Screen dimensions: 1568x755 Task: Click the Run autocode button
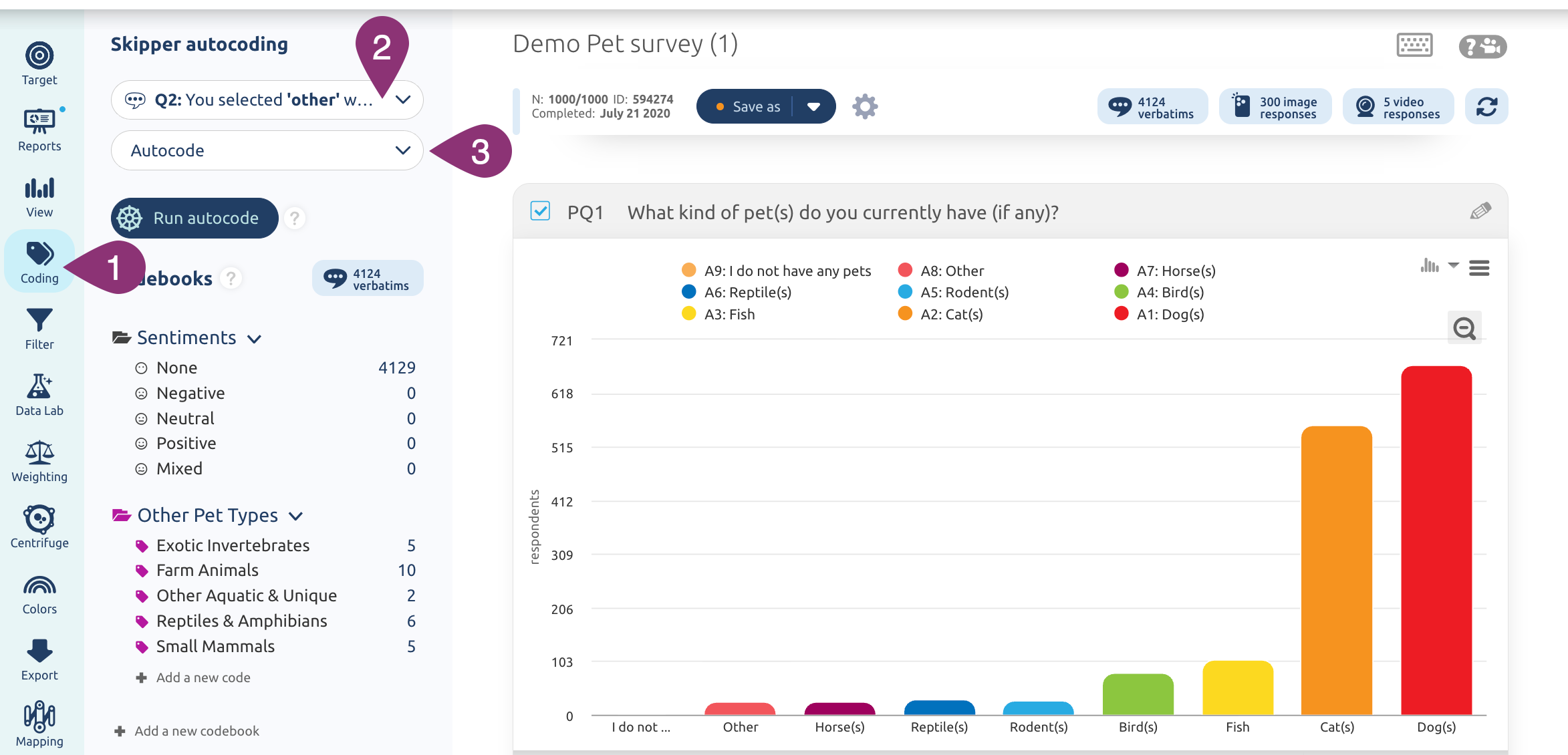tap(194, 218)
